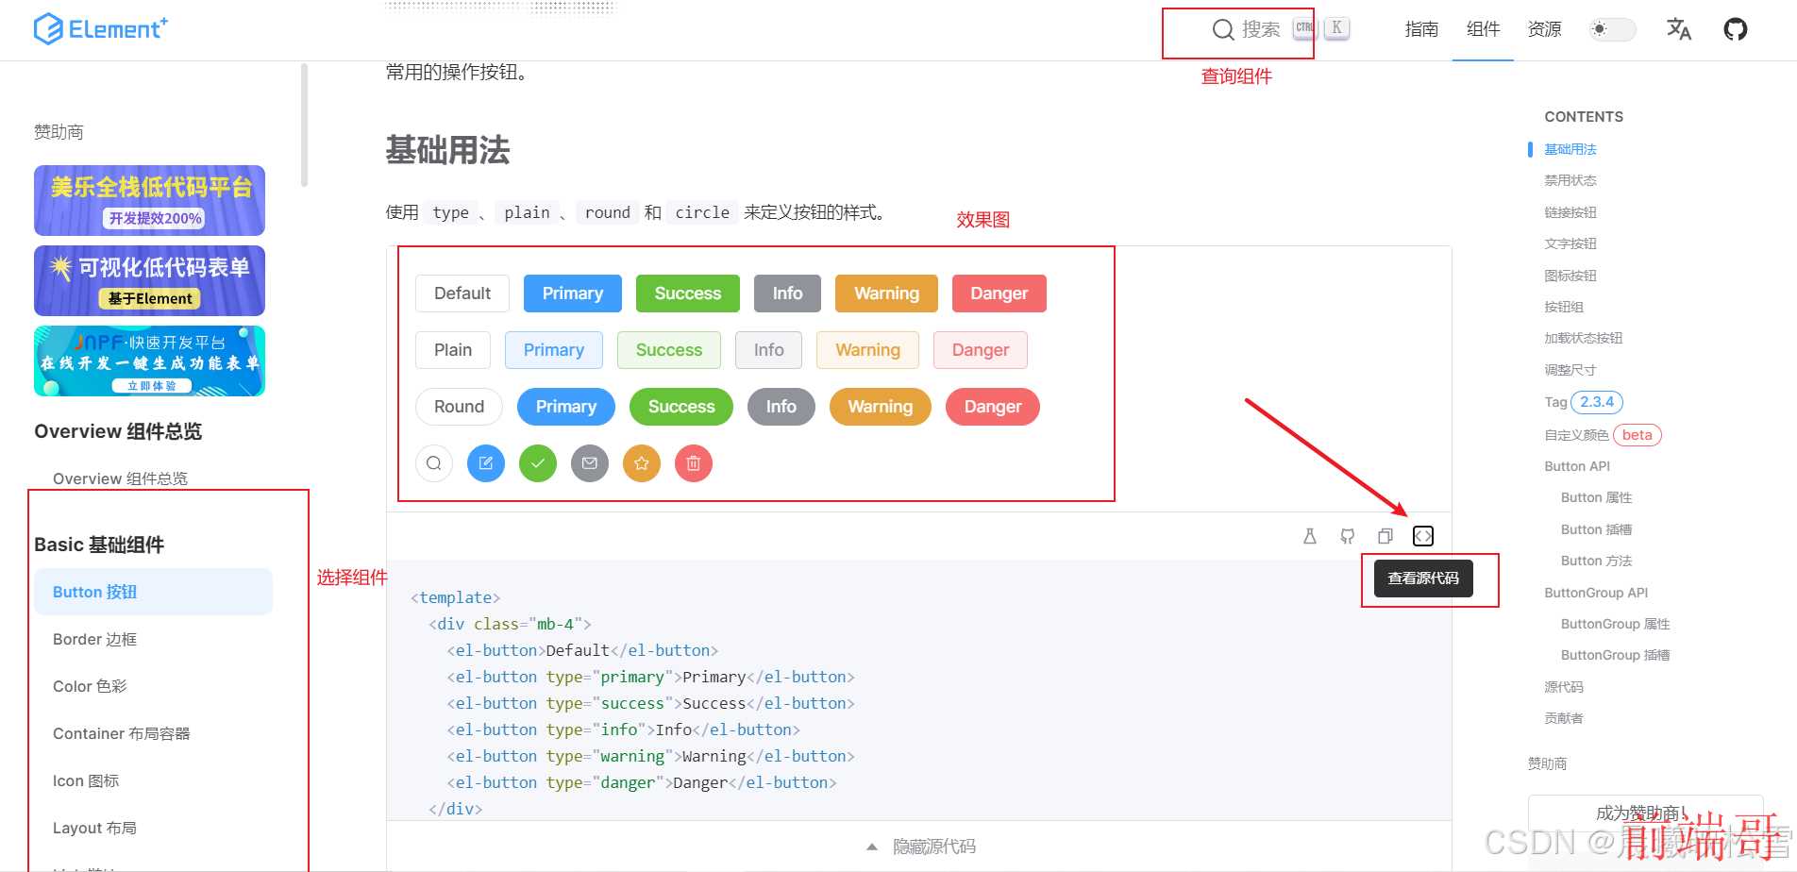1797x872 pixels.
Task: Jump to 文字按钮 in contents
Action: tap(1570, 243)
